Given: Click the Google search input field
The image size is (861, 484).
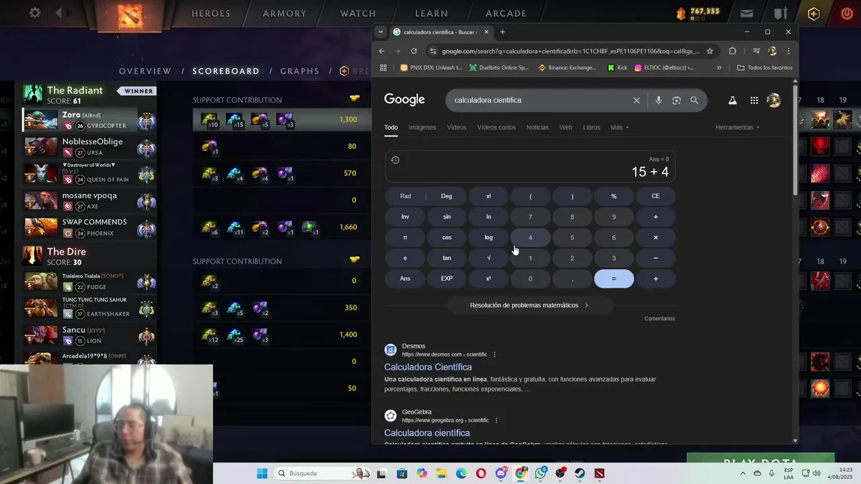Looking at the screenshot, I should point(538,100).
